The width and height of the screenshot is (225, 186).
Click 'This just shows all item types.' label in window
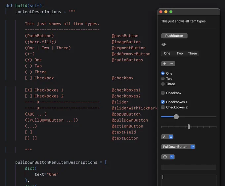[184, 21]
